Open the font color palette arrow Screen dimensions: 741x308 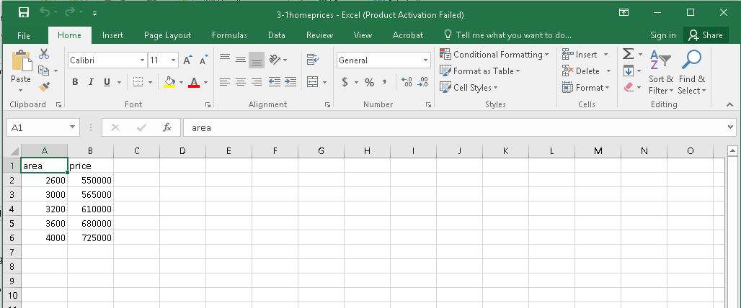[205, 83]
